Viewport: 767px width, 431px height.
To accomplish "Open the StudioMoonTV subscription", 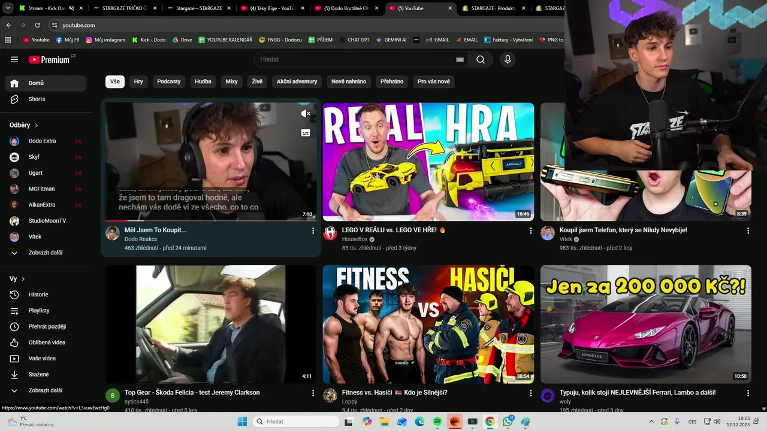I will [46, 221].
